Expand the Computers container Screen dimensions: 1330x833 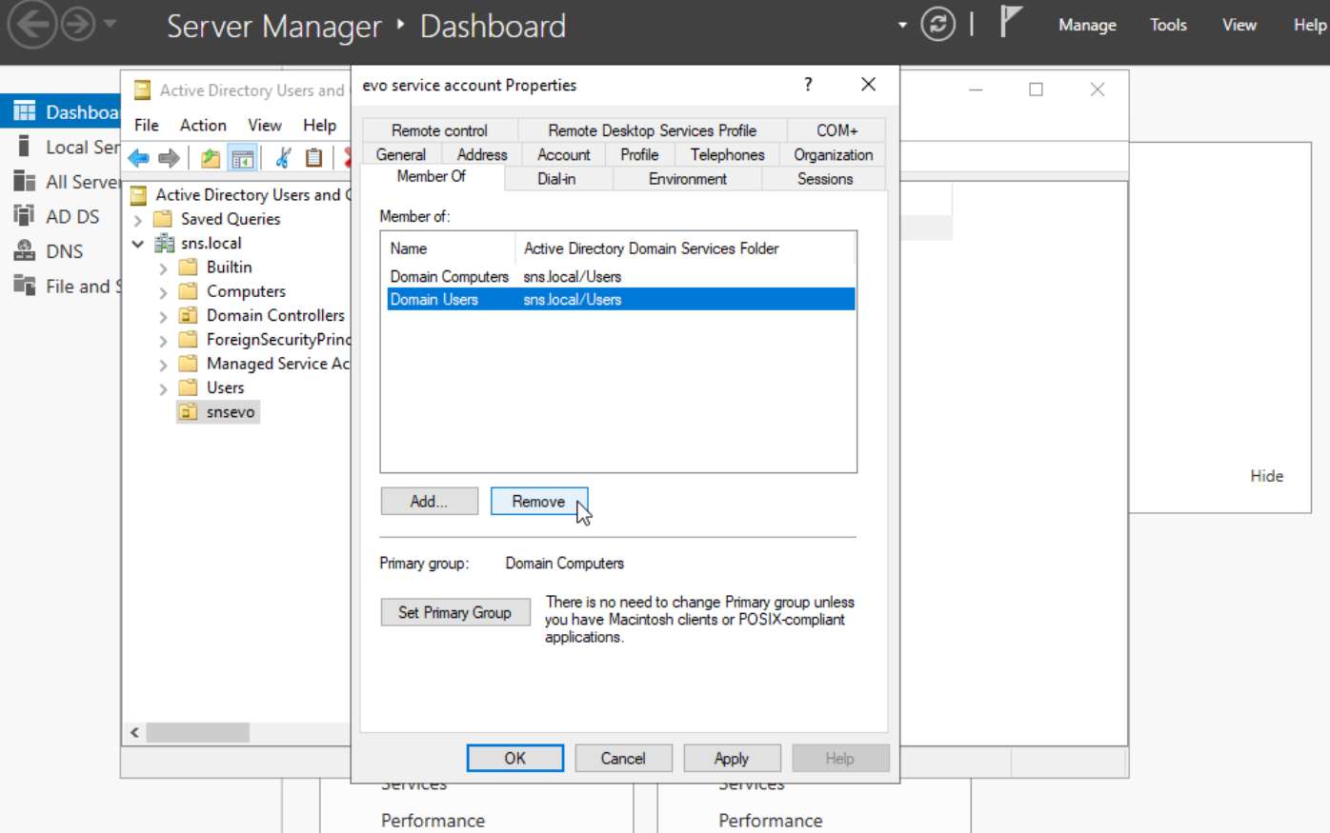pos(163,292)
